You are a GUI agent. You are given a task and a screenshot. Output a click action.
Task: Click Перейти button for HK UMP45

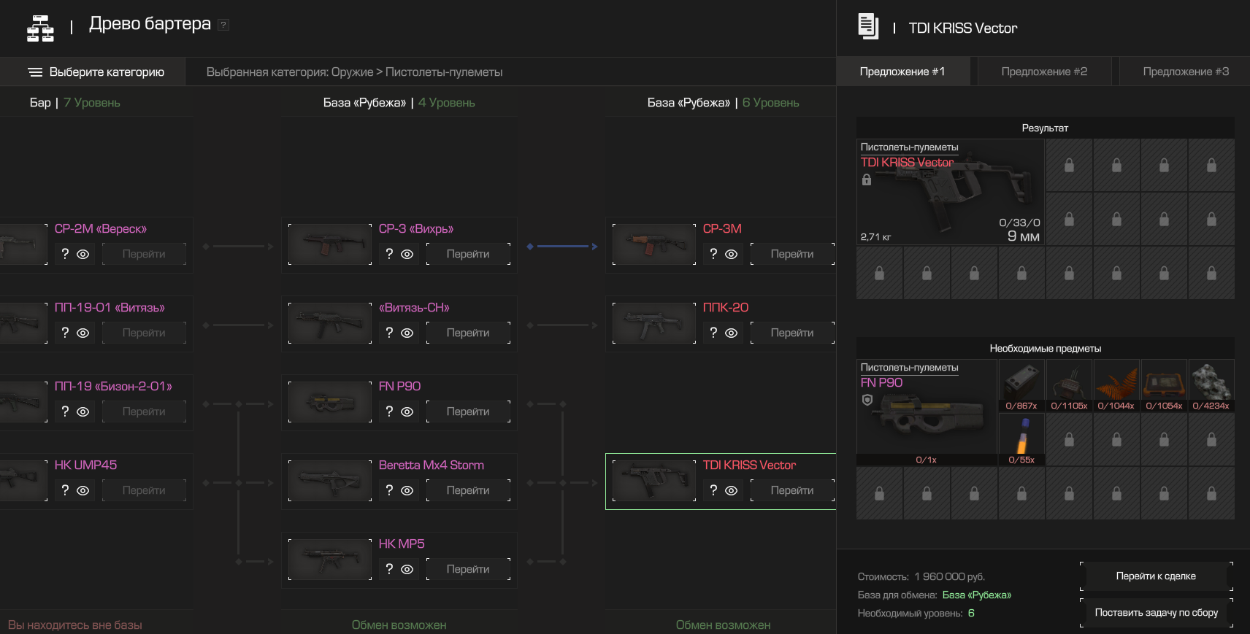[x=144, y=490]
